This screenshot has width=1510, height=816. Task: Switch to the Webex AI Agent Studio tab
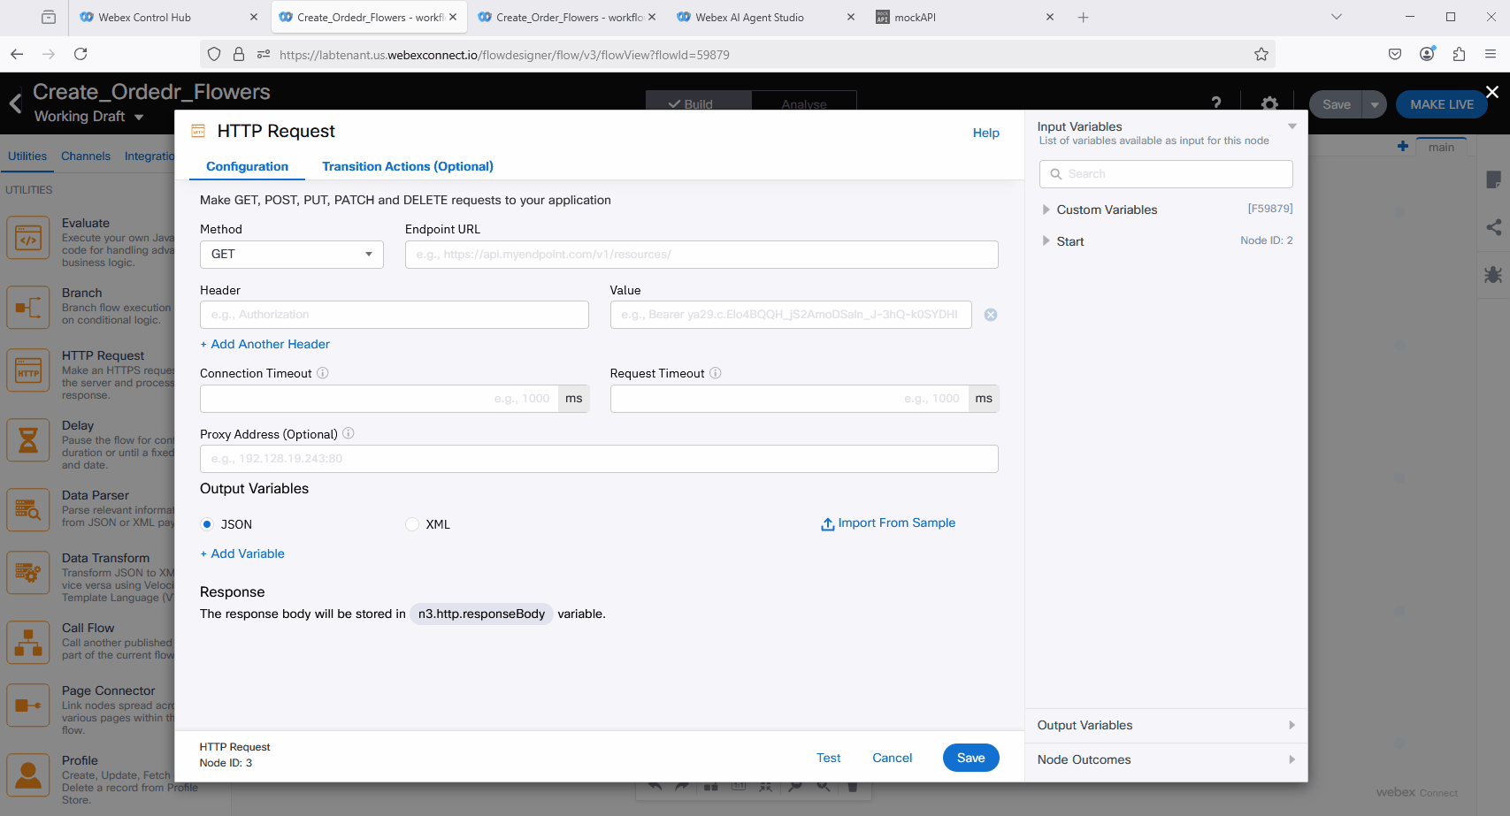(749, 17)
